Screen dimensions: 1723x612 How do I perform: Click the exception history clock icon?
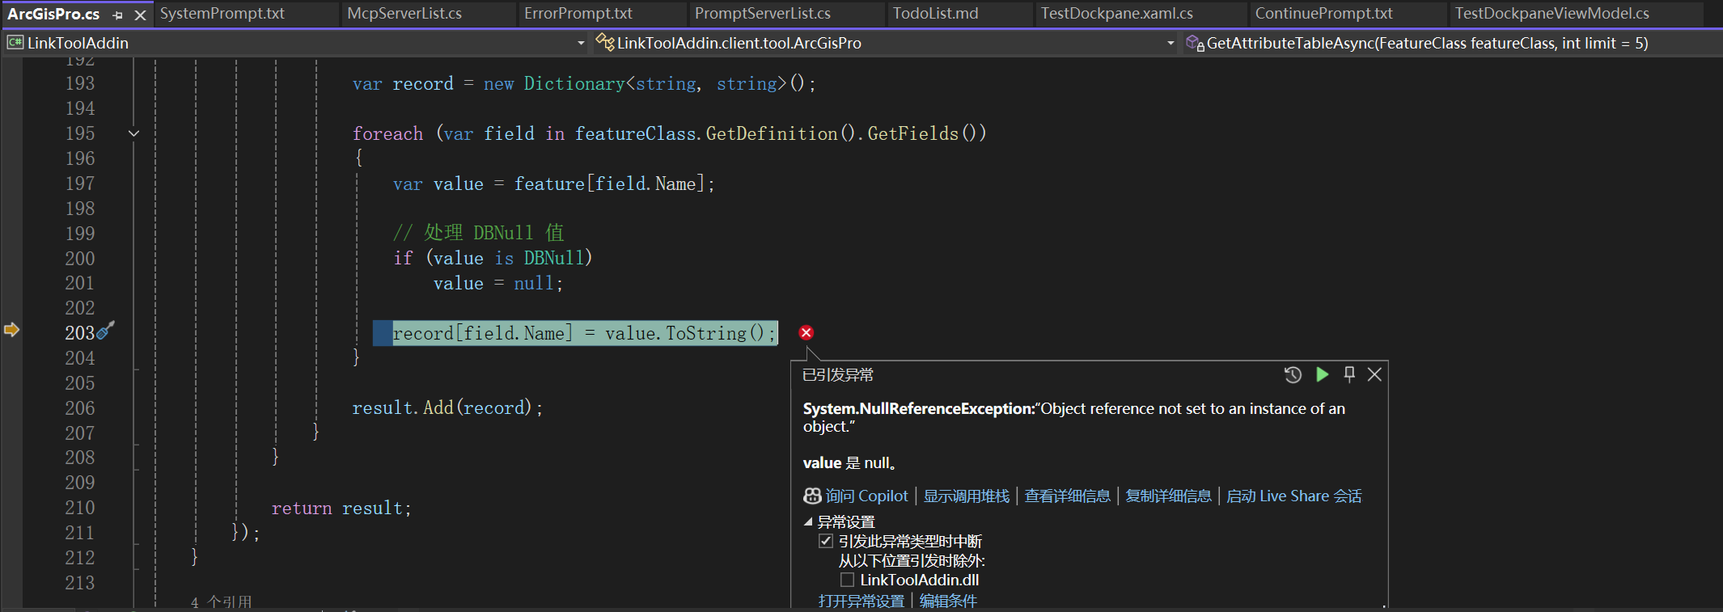[x=1293, y=374]
